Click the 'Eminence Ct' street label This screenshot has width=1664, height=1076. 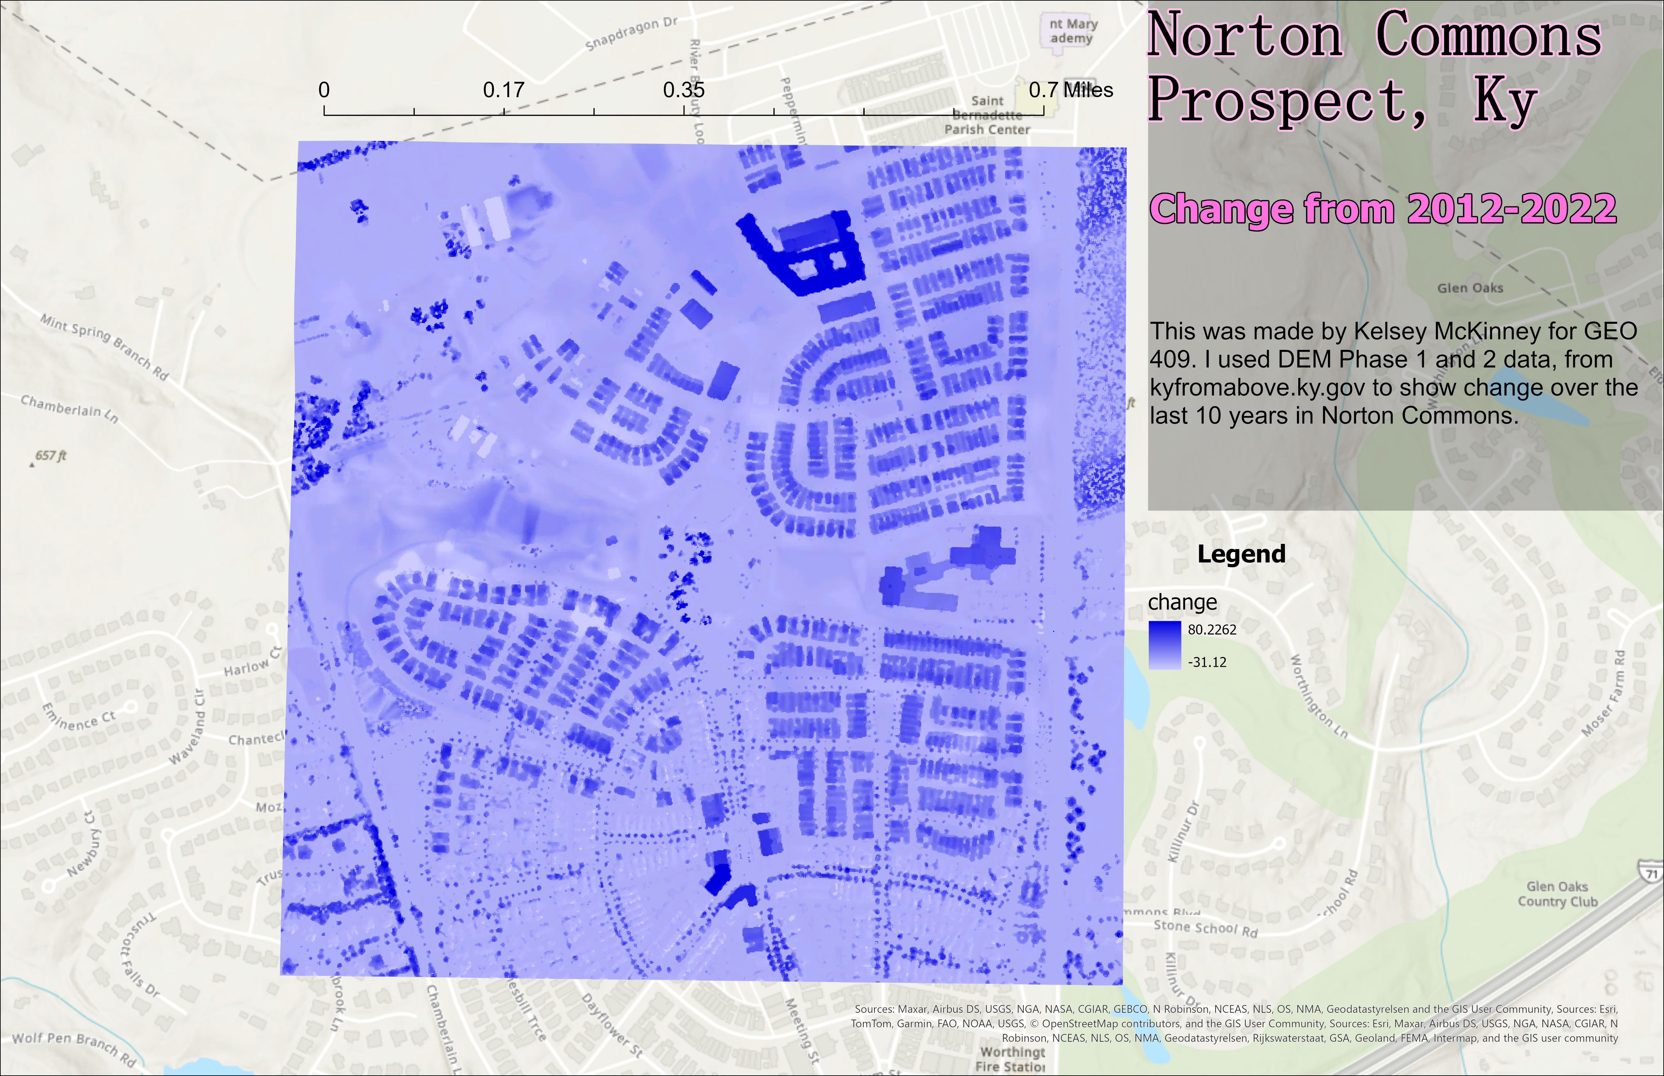[78, 717]
